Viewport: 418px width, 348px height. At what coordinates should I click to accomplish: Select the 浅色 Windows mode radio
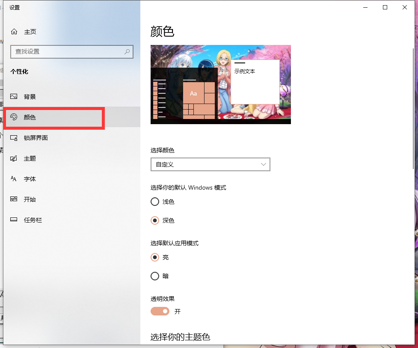pos(155,202)
